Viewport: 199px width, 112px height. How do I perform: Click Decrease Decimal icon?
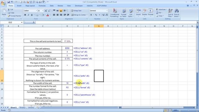click(x=106, y=15)
